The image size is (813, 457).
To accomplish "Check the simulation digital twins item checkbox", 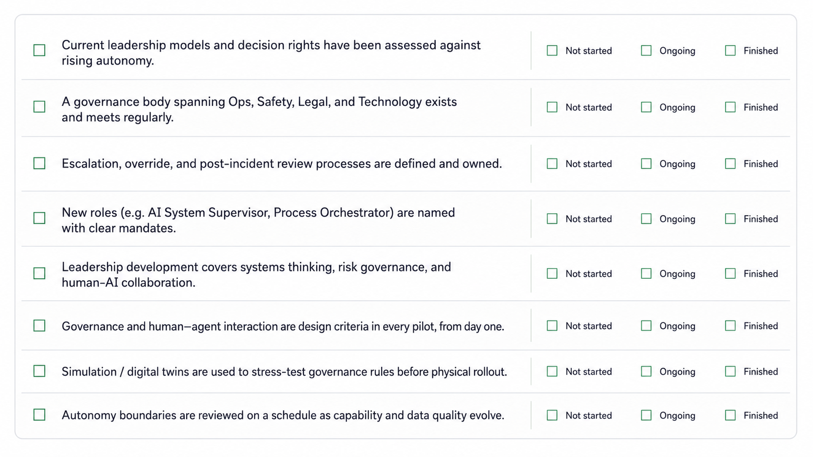I will pyautogui.click(x=39, y=371).
